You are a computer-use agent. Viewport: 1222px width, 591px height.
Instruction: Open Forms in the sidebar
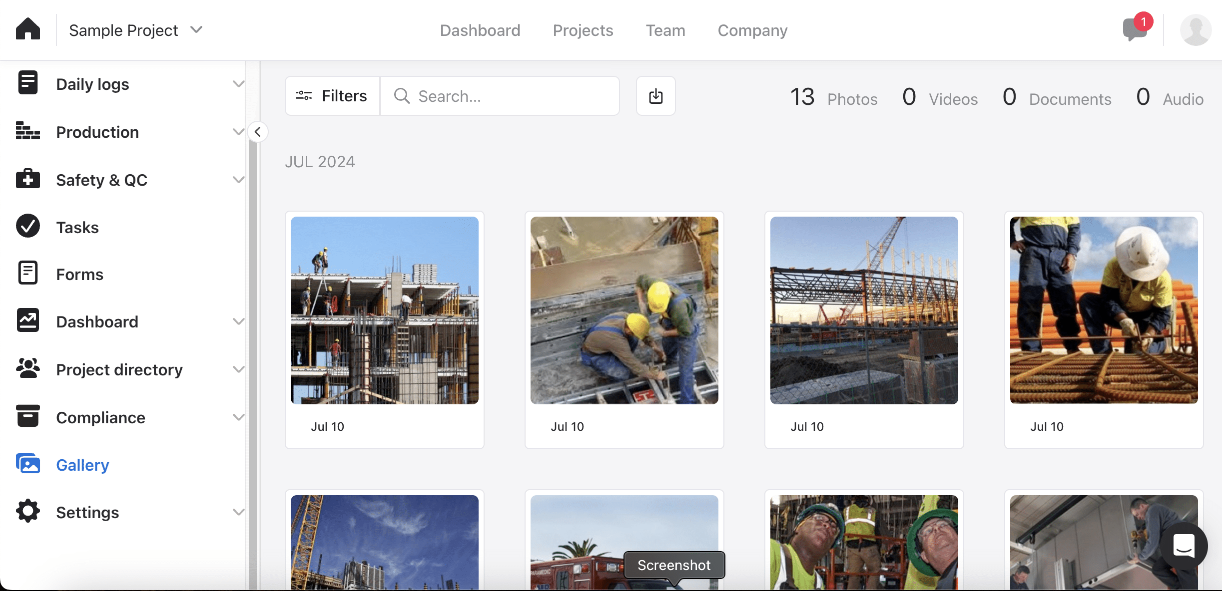tap(79, 274)
